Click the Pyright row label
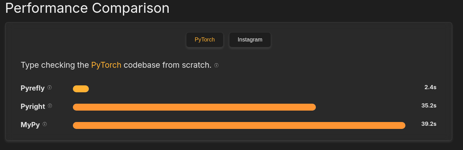 (33, 106)
